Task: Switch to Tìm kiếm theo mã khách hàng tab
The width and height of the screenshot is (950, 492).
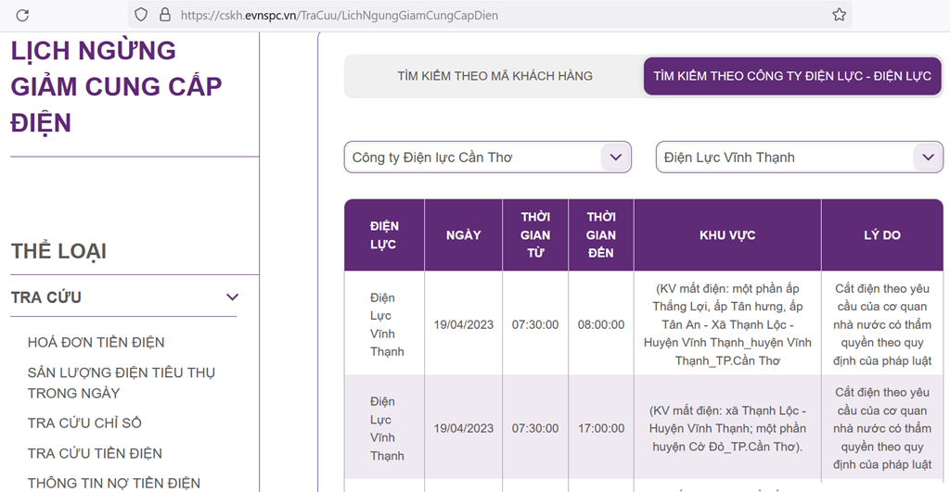Action: (x=494, y=76)
